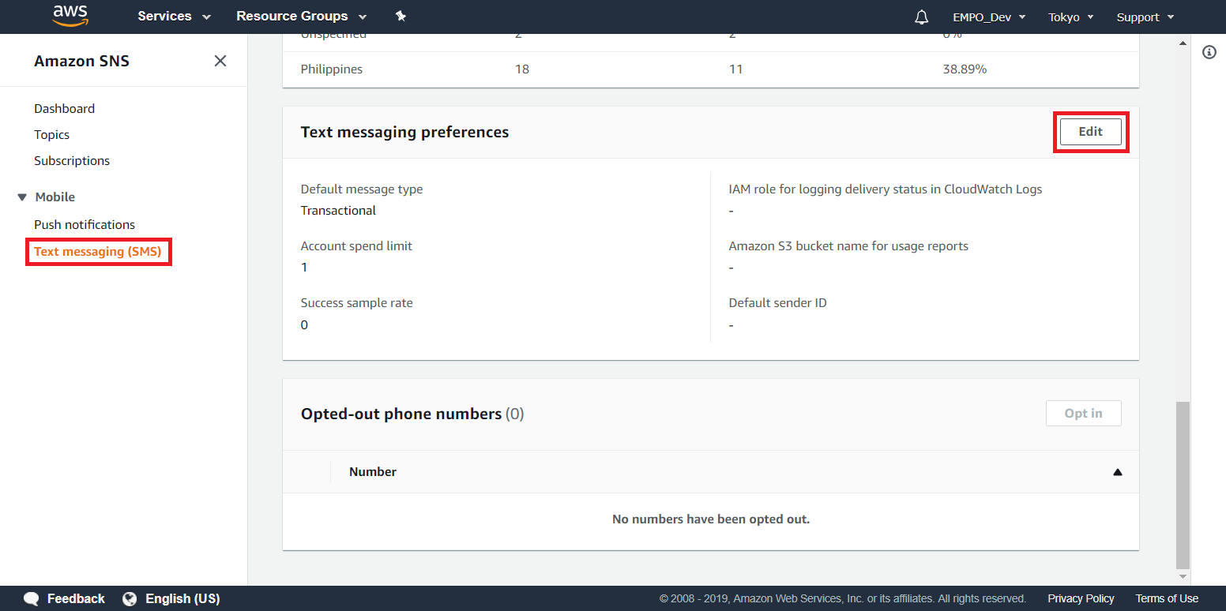Open Push notifications page

pos(85,225)
